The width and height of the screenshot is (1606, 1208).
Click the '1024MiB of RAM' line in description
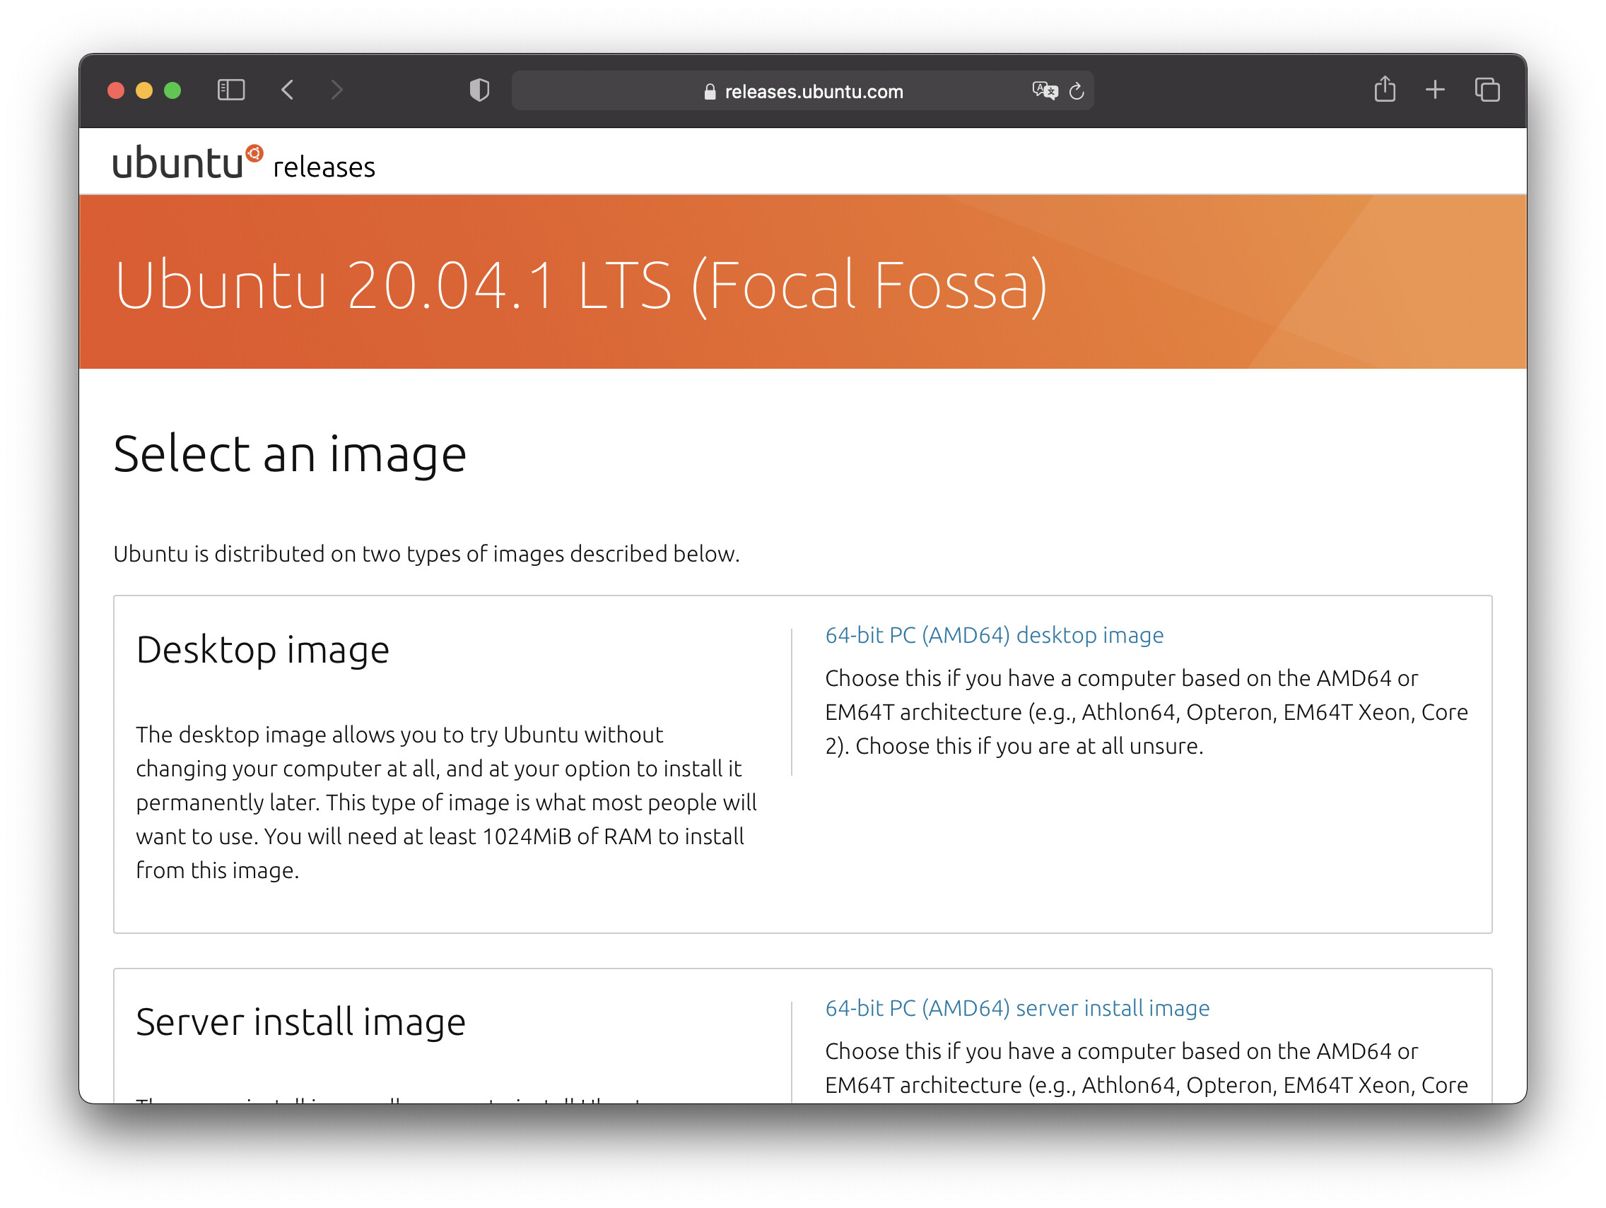point(440,836)
